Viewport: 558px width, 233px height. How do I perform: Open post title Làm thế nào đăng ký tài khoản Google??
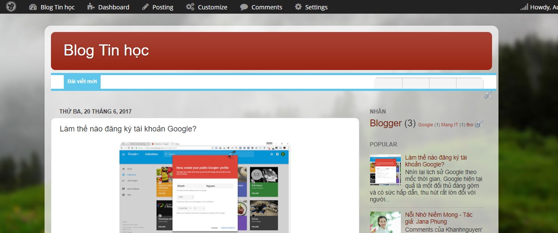click(128, 129)
